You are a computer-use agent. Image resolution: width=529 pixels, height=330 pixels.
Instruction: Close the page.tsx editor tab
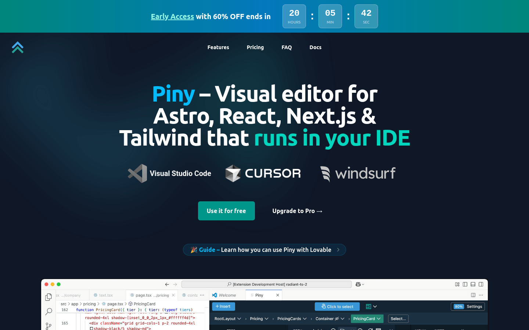(173, 295)
